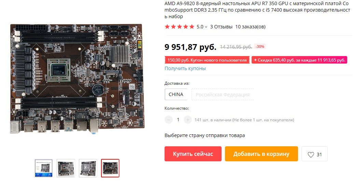Select Российская Федерация shipping option
This screenshot has height=188, width=353.
(223, 94)
